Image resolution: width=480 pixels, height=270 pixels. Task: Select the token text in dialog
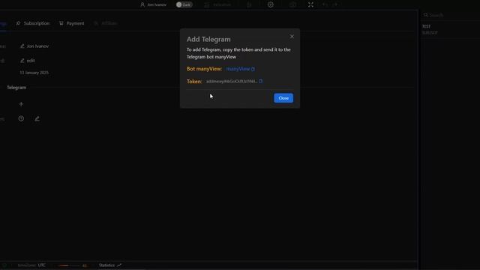click(232, 82)
